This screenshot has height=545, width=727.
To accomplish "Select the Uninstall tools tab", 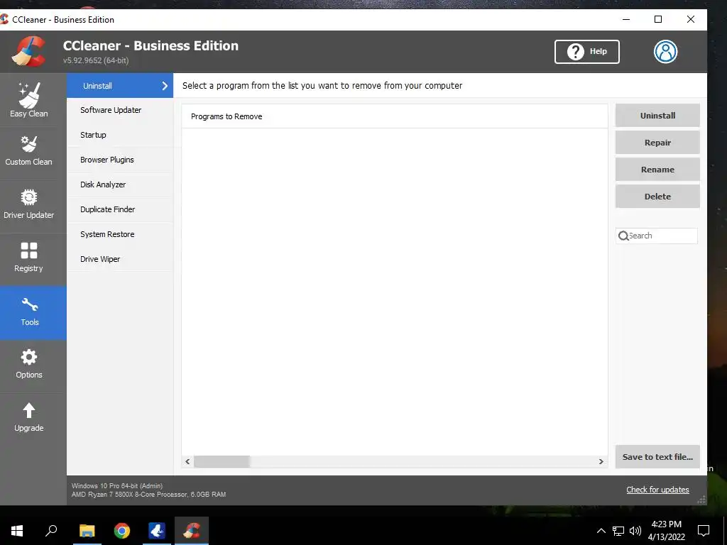I will coord(119,86).
